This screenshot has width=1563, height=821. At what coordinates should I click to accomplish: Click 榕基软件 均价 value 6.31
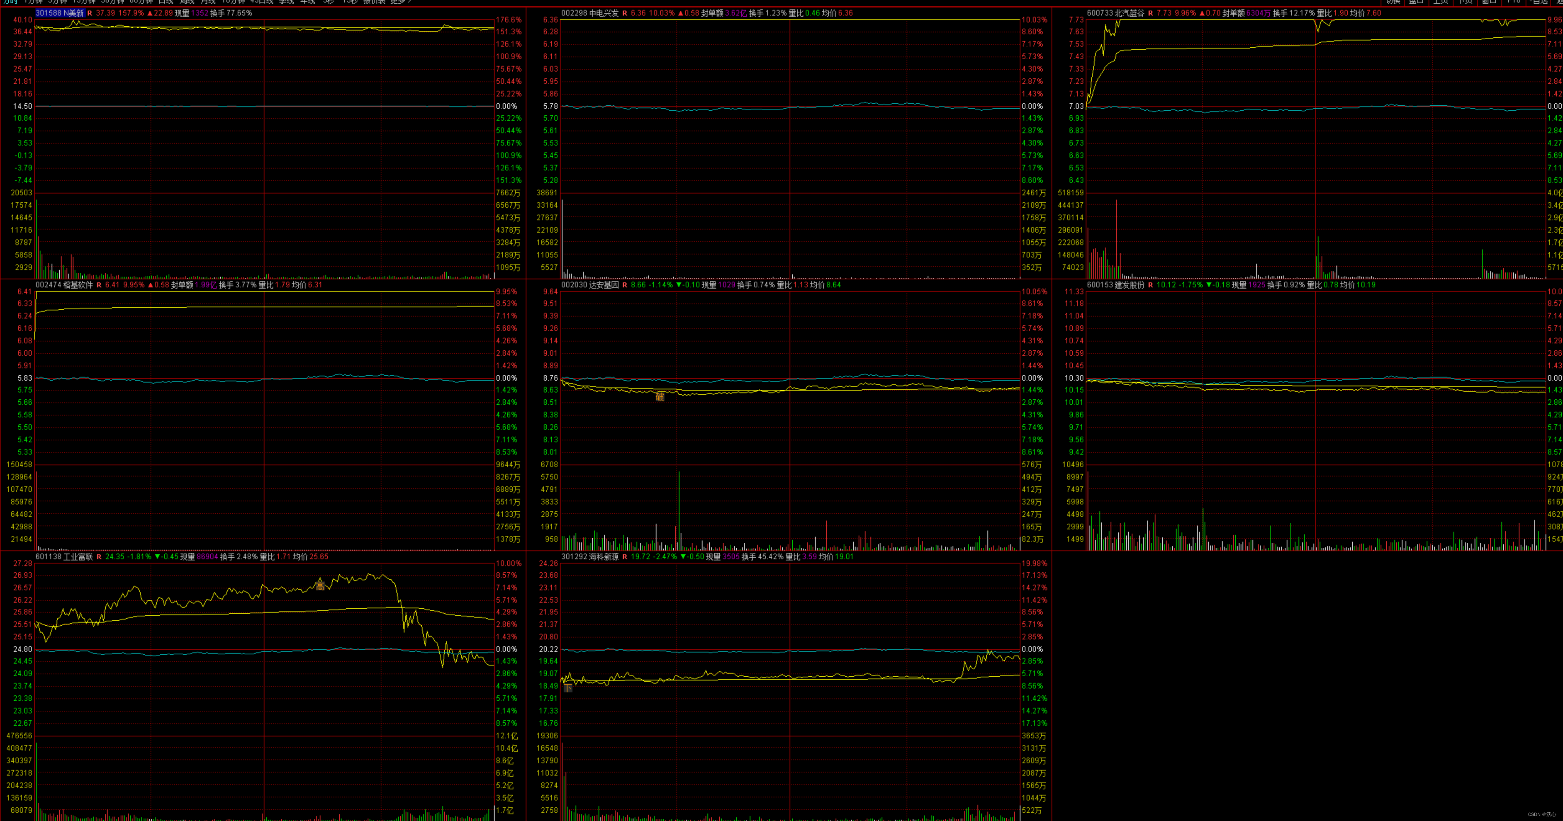[x=316, y=285]
